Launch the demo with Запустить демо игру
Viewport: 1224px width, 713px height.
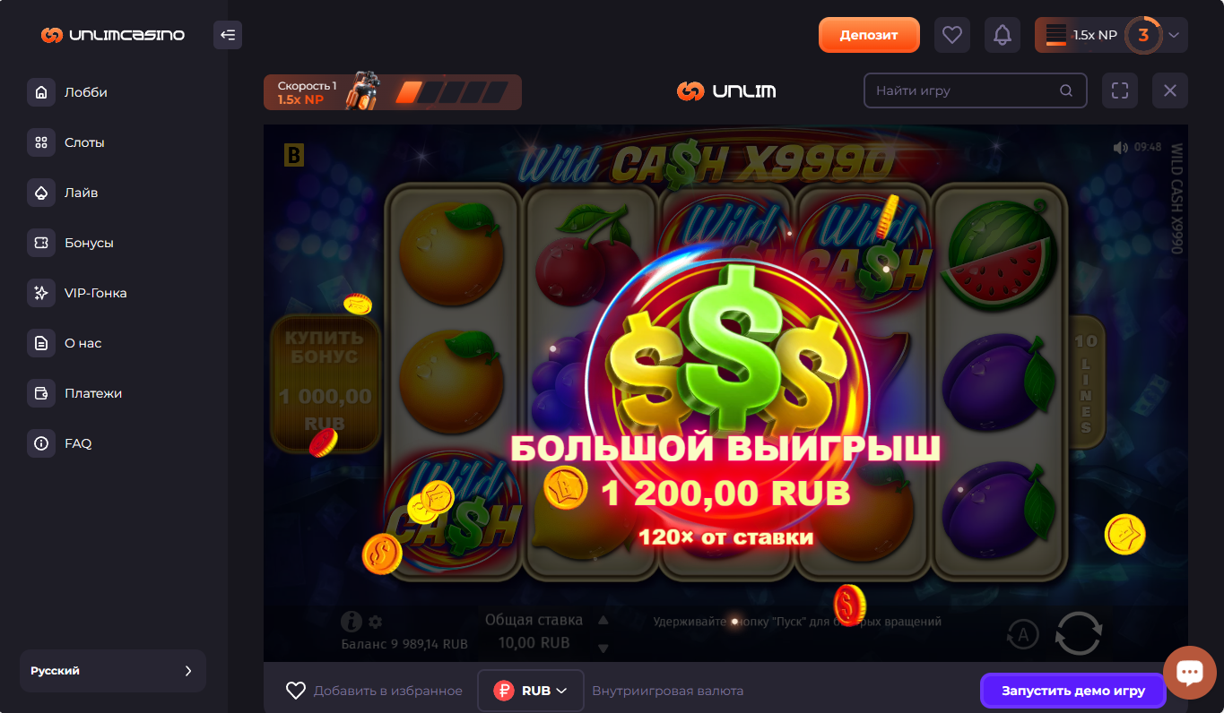[x=1073, y=691]
